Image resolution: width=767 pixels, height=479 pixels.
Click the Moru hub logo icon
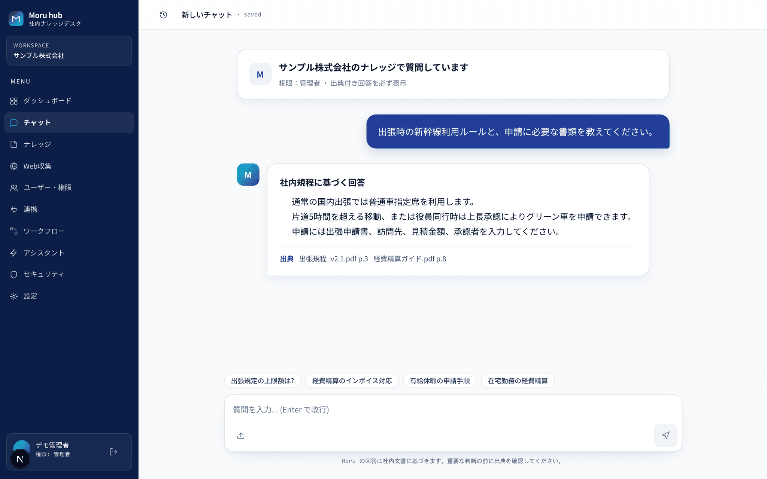[x=16, y=19]
